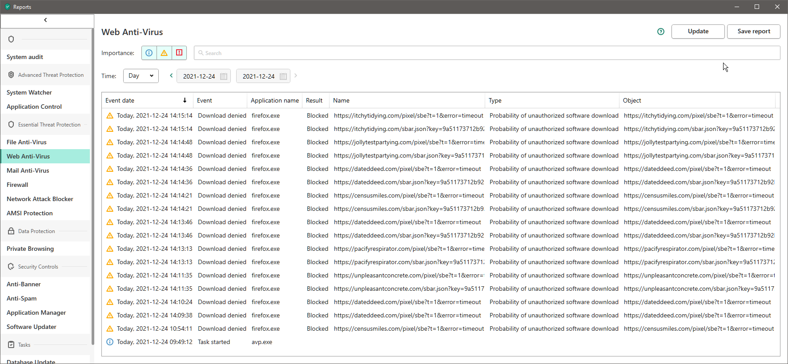Click the Save report button
The width and height of the screenshot is (788, 364).
tap(753, 32)
